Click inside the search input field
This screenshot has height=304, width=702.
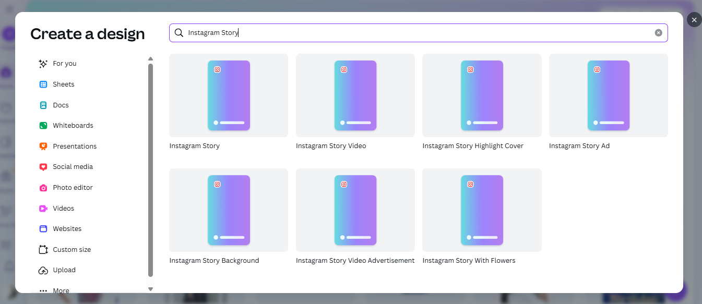click(365, 32)
